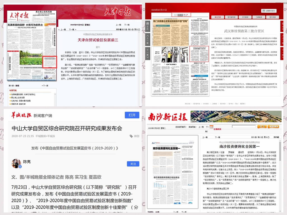This screenshot has width=287, height=215.
Task: Click 往期阅读 calendar icon in 南沙新区报
Action: coord(211,127)
